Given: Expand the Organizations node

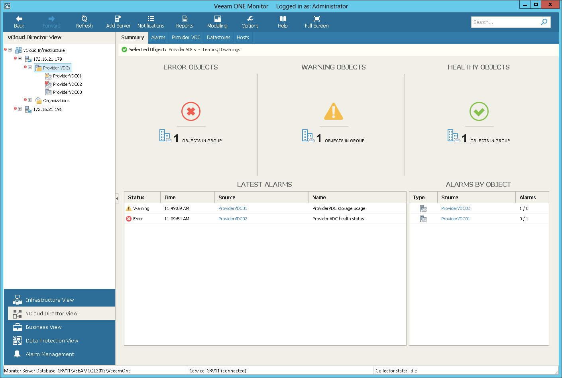Looking at the screenshot, I should pyautogui.click(x=29, y=100).
